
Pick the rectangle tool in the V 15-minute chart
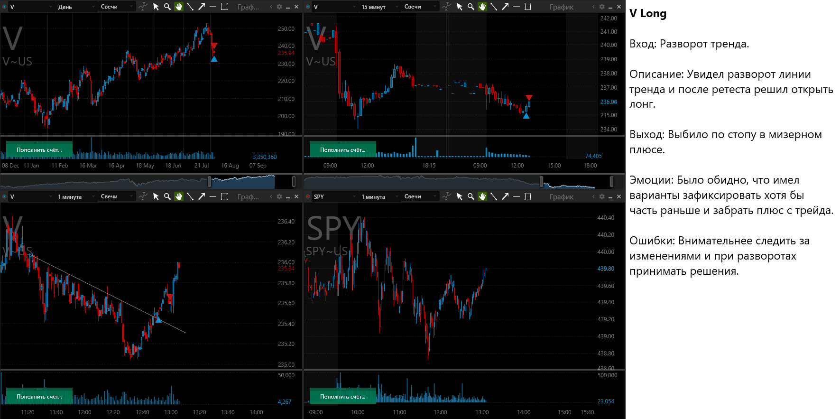pyautogui.click(x=528, y=7)
